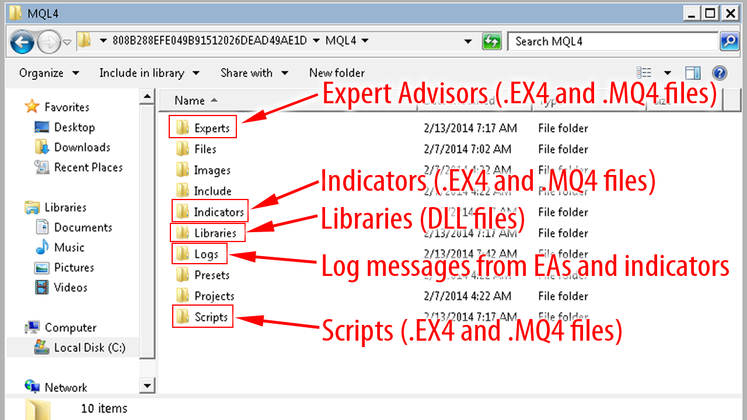Click the Network globe icon

tap(32, 387)
